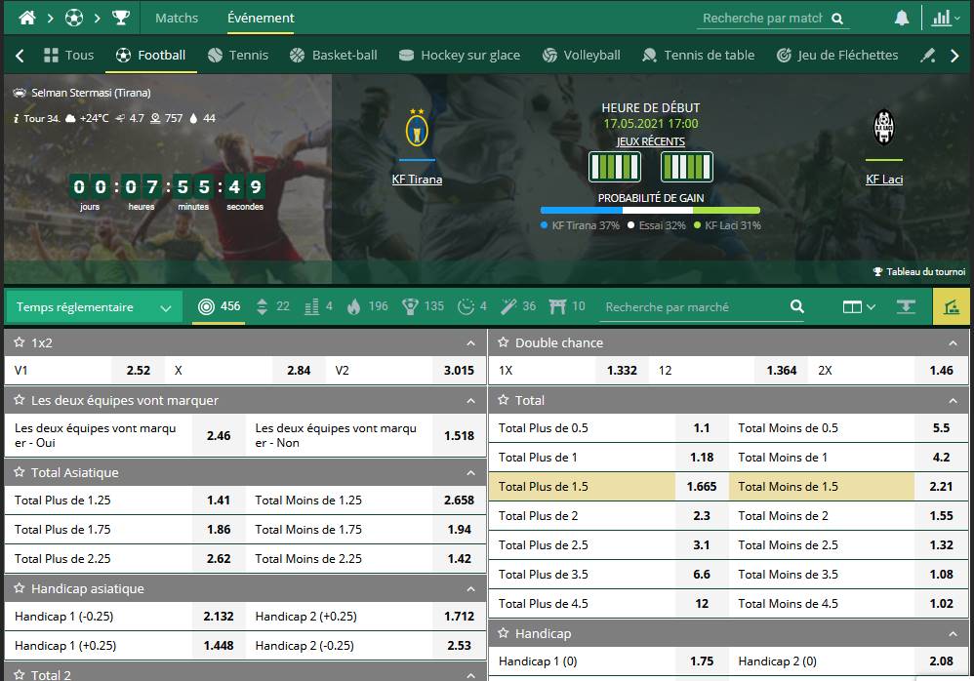Image resolution: width=974 pixels, height=681 pixels.
Task: Open notifications bell icon
Action: click(x=902, y=18)
